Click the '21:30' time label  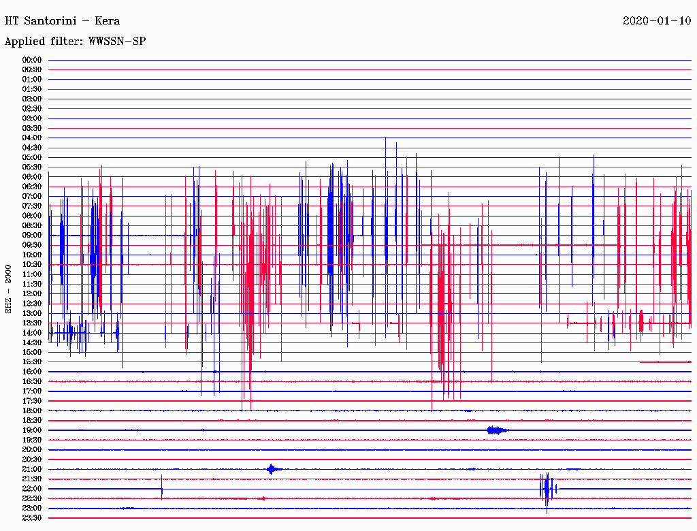point(32,479)
